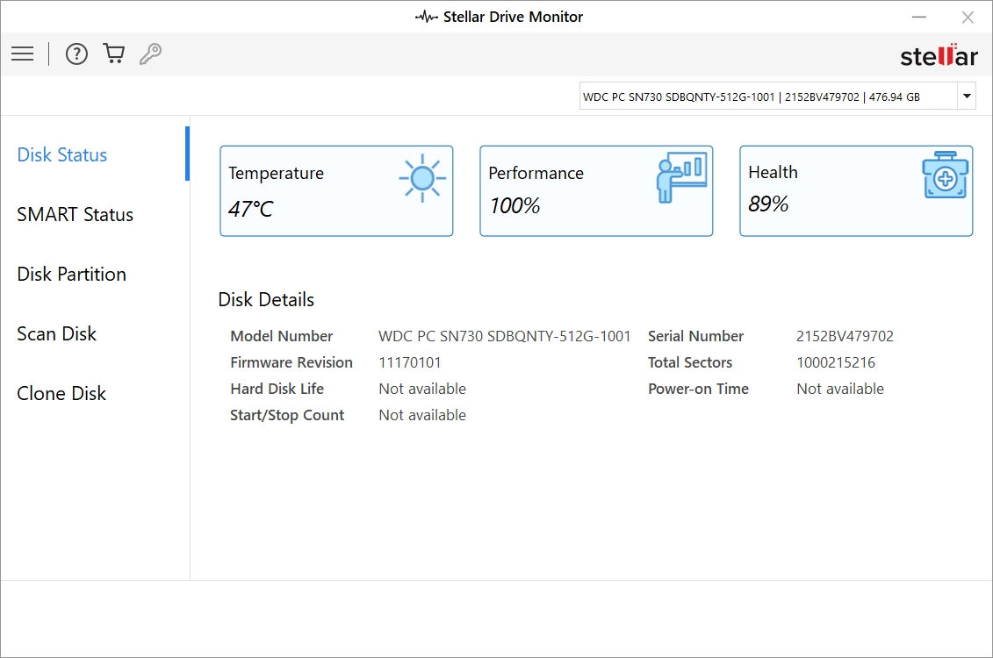This screenshot has height=658, width=993.
Task: Click the serial number value 2152BV479702
Action: (845, 336)
